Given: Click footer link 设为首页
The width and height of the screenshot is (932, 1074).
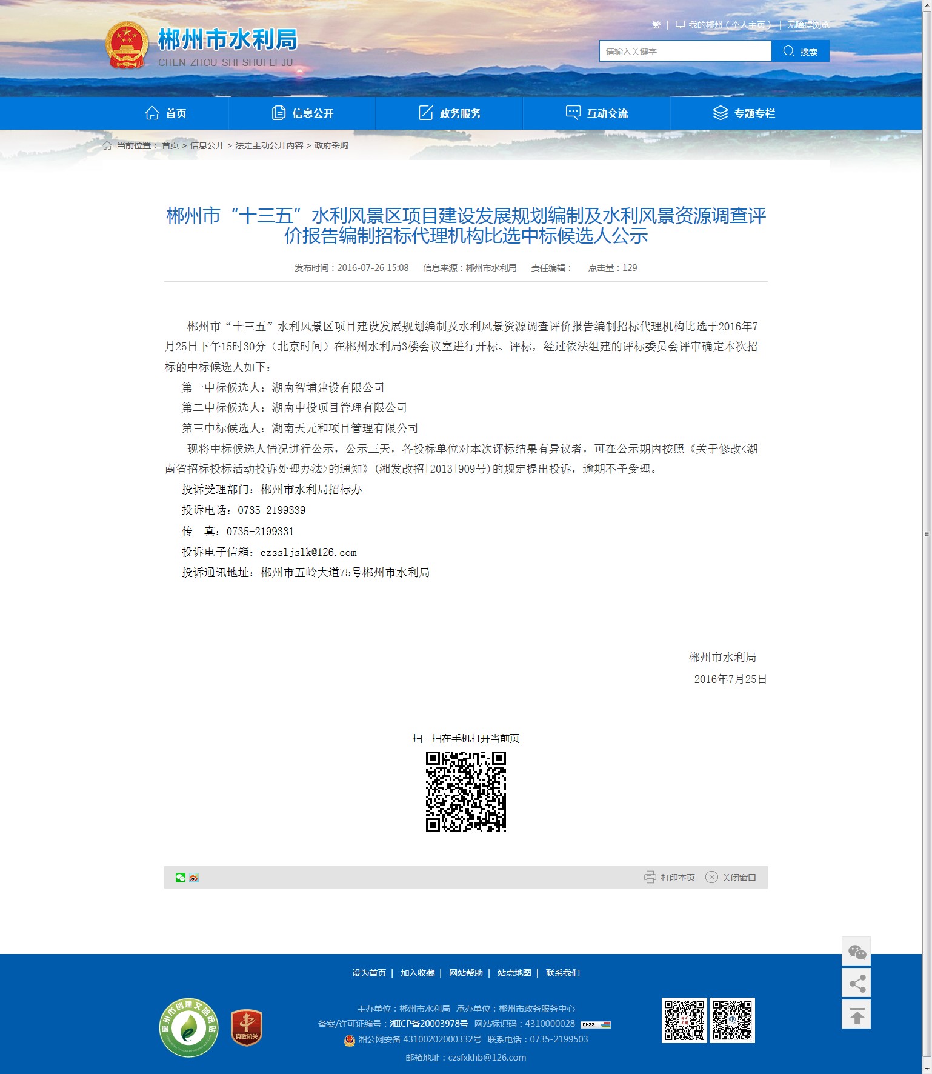Looking at the screenshot, I should [369, 973].
